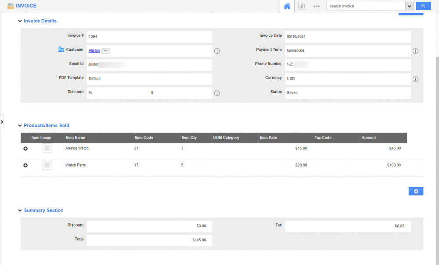The width and height of the screenshot is (439, 265).
Task: Click the blue search magnifier button
Action: point(423,6)
